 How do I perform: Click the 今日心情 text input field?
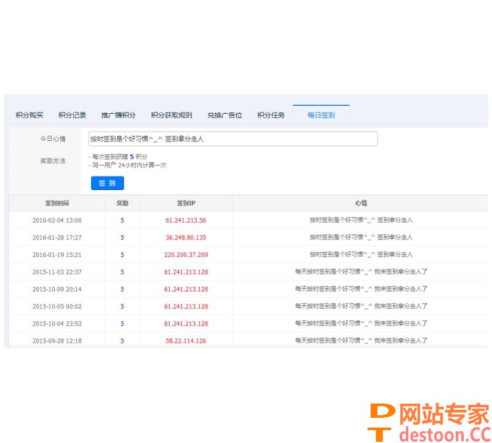coord(232,139)
